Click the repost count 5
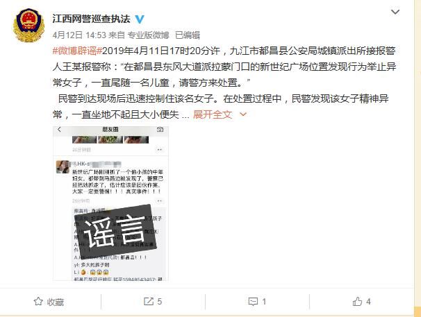Image resolution: width=421 pixels, height=317 pixels. 160,302
